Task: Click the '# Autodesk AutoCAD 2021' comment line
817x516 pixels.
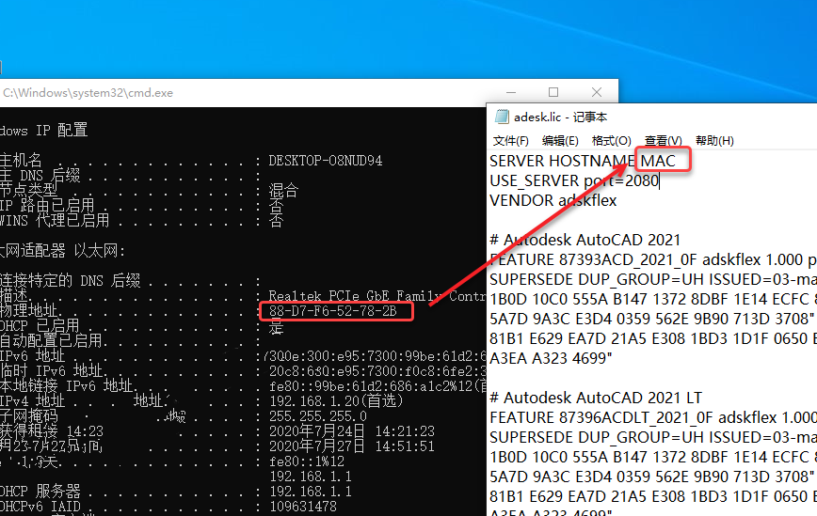Action: [x=585, y=240]
